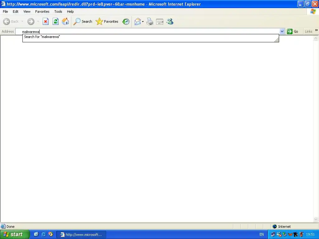The image size is (319, 239).
Task: Expand the Forward button history arrow
Action: [38, 21]
